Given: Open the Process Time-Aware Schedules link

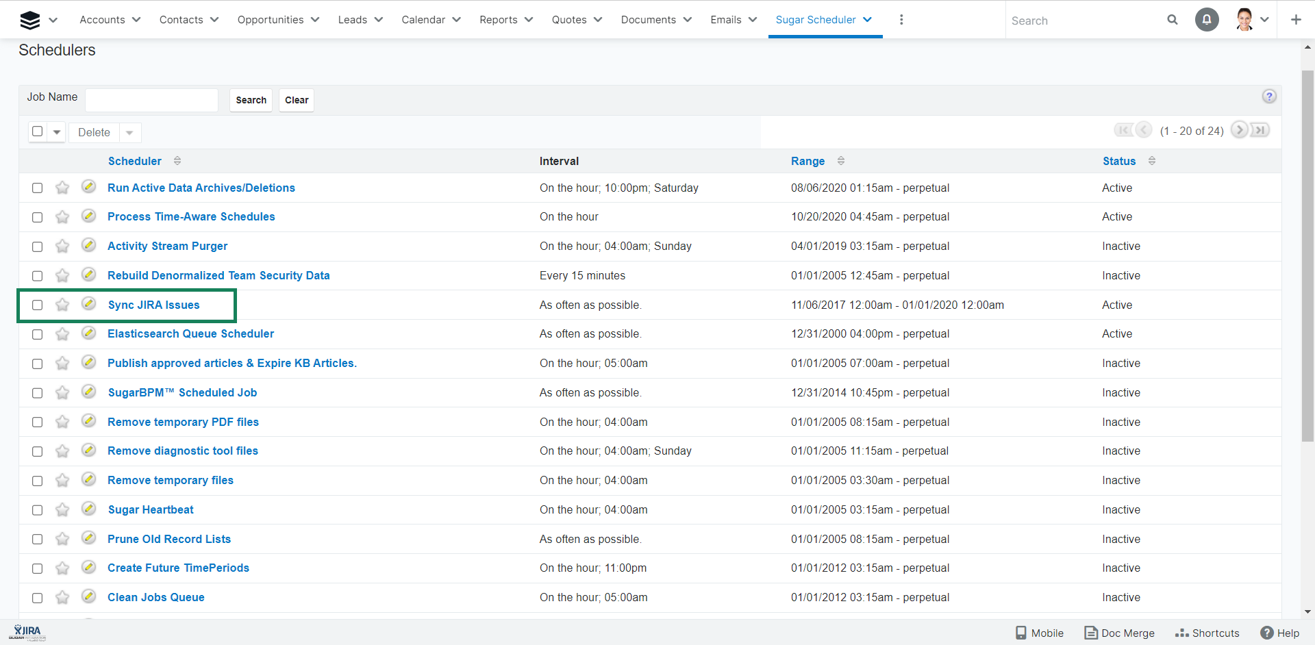Looking at the screenshot, I should pos(191,216).
